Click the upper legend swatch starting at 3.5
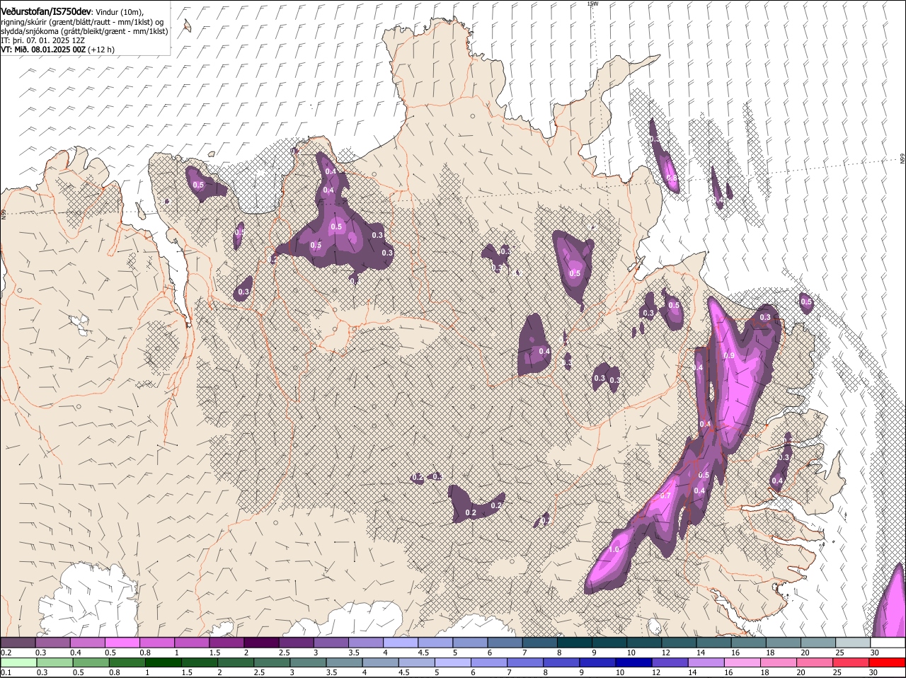The height and width of the screenshot is (678, 906). click(x=366, y=642)
